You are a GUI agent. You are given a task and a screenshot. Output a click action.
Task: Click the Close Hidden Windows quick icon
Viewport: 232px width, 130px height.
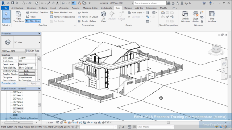pos(79,3)
